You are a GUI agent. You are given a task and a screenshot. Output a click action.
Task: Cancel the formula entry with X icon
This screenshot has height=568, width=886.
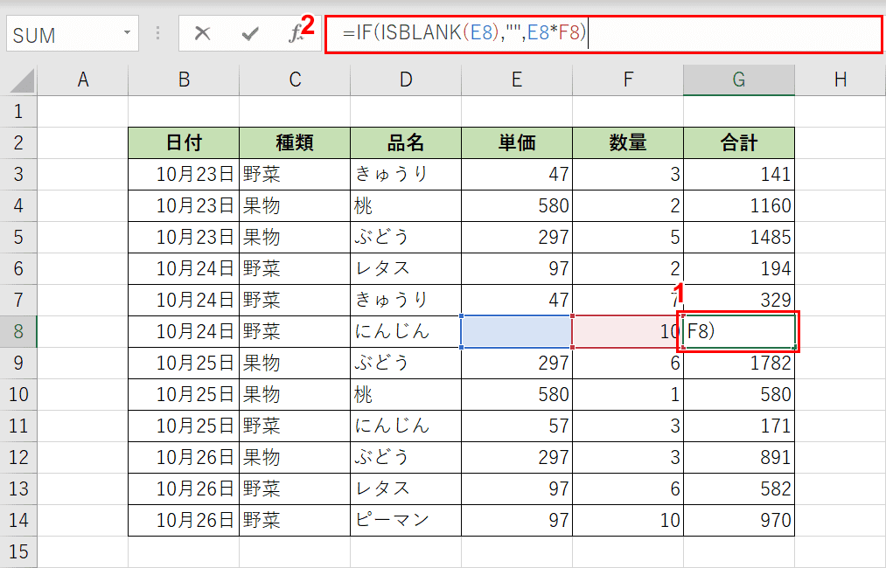(202, 34)
